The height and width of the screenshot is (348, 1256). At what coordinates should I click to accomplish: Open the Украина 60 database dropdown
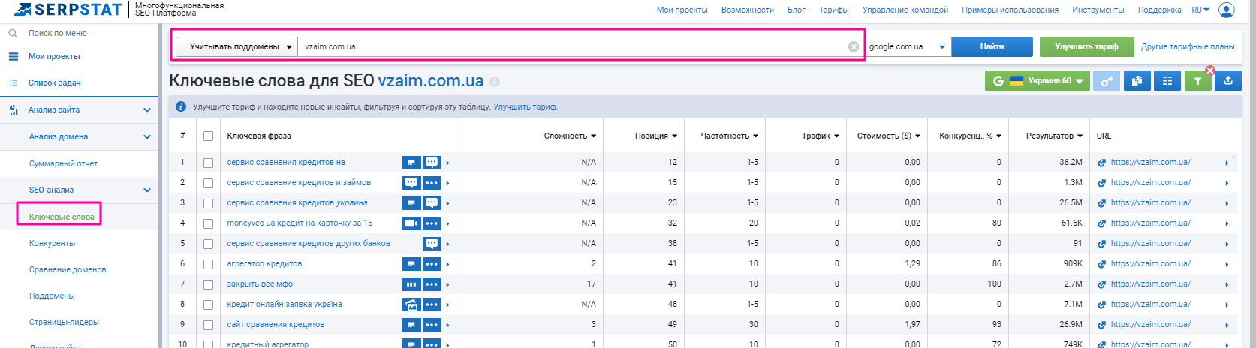tap(1039, 81)
